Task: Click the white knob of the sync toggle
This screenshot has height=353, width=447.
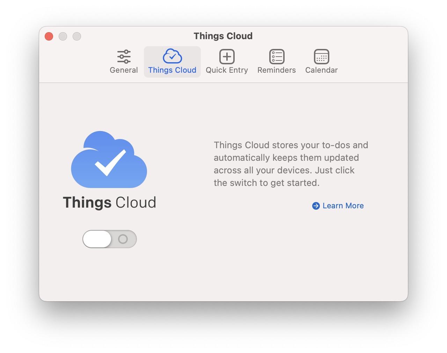Action: coord(97,239)
